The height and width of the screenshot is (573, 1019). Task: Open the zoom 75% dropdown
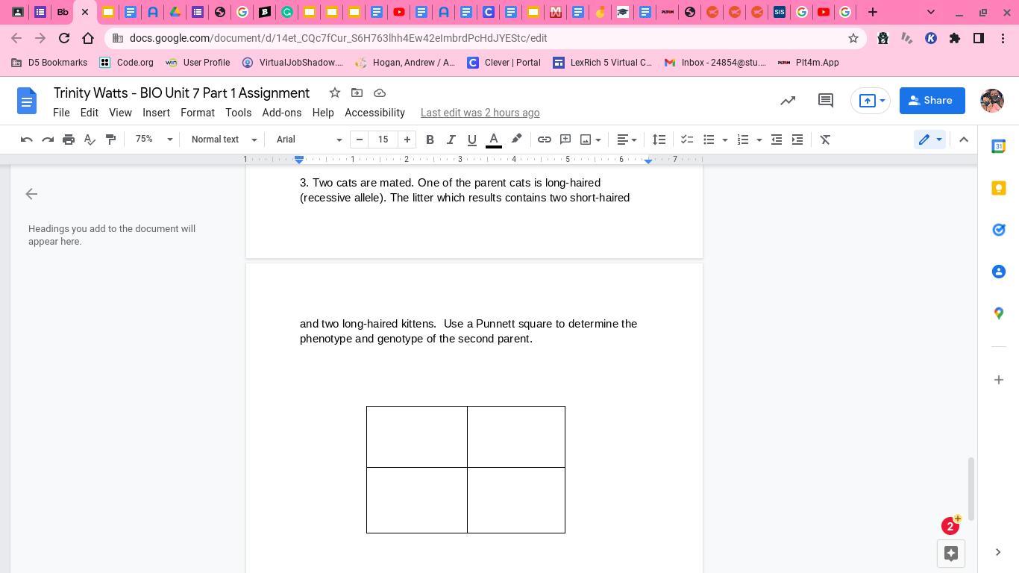tap(154, 140)
